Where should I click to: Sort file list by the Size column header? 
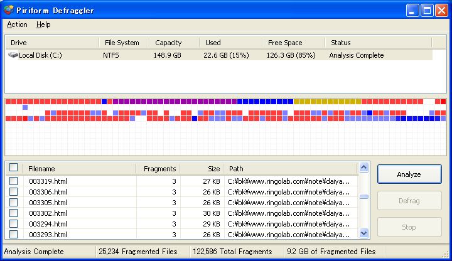point(202,169)
